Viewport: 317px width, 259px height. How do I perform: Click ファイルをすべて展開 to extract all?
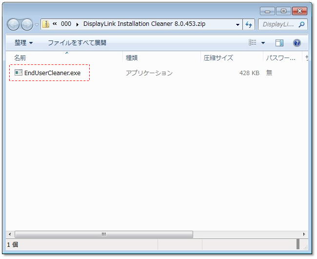(x=77, y=43)
